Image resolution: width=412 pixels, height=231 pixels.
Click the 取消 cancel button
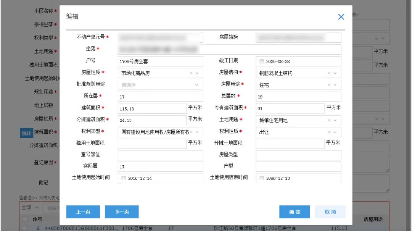pyautogui.click(x=330, y=212)
